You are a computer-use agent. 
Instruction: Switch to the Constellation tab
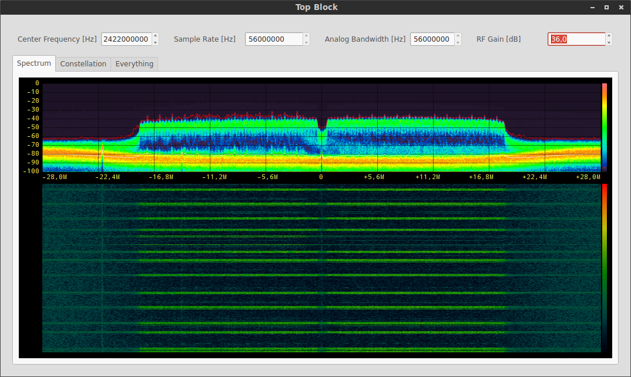pyautogui.click(x=83, y=63)
